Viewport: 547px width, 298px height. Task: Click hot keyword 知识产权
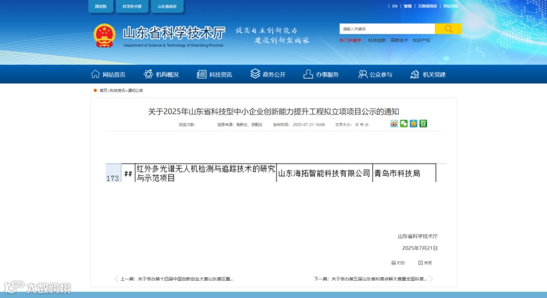point(421,40)
